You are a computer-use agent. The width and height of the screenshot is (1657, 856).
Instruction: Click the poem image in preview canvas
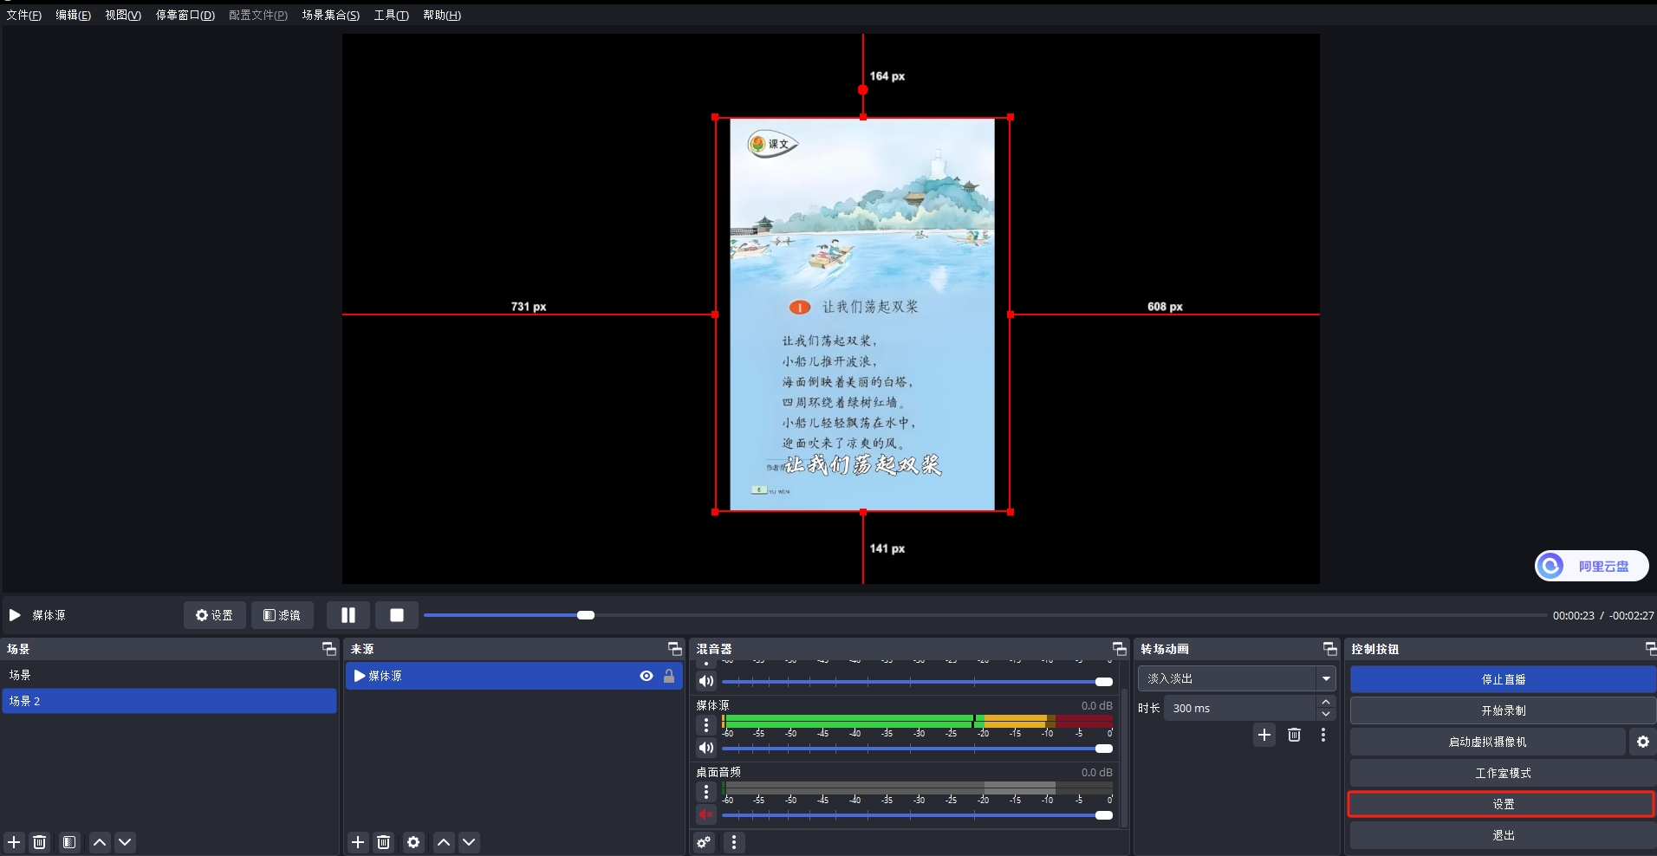(862, 315)
